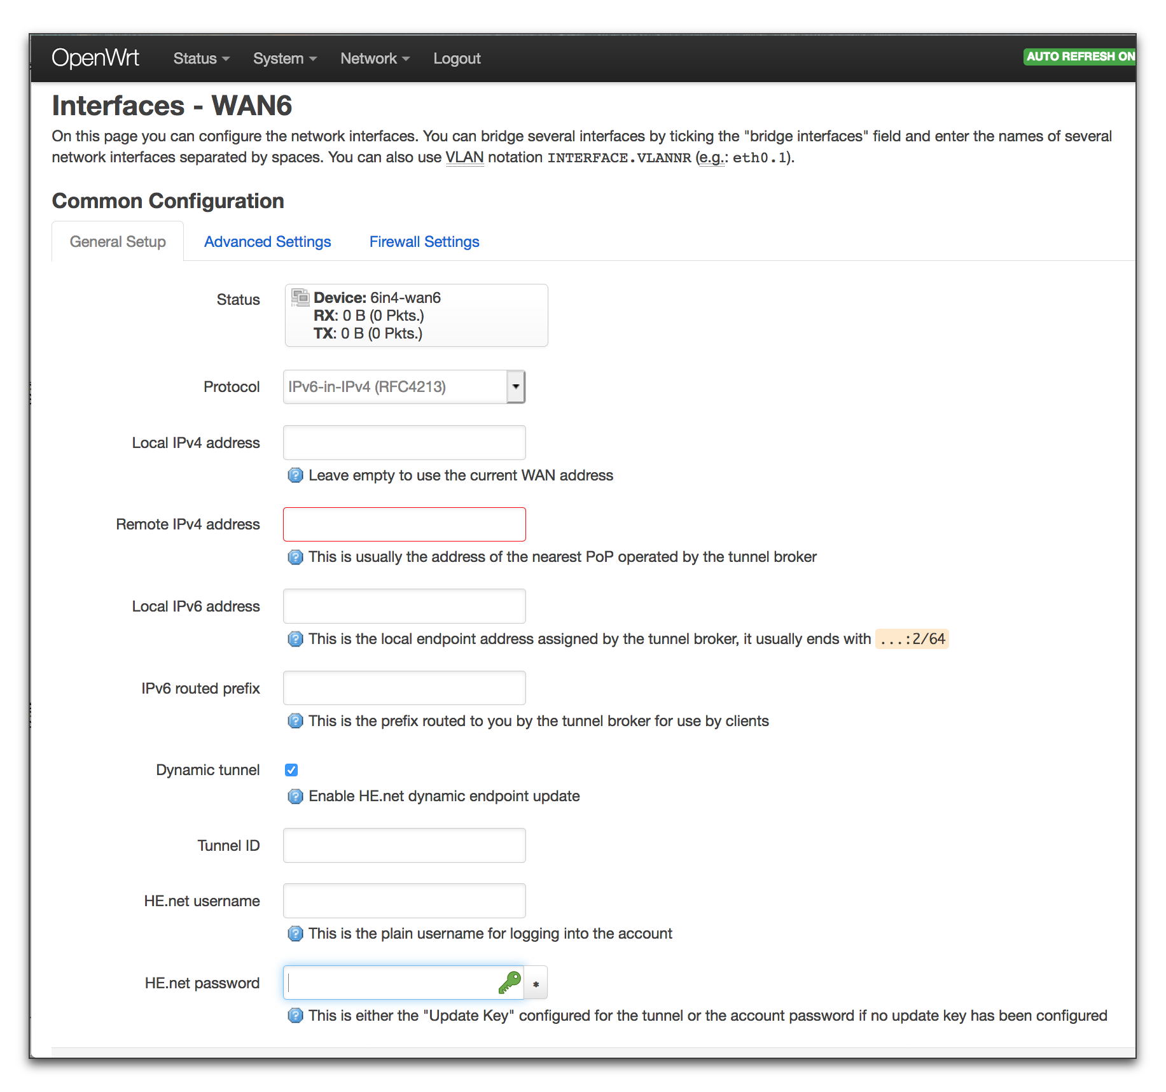Open the Protocol dropdown

click(515, 386)
